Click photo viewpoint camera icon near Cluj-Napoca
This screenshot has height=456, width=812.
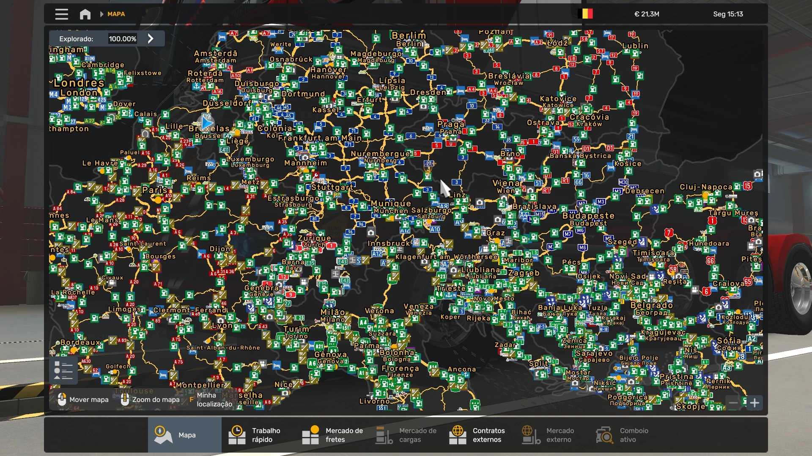point(757,174)
